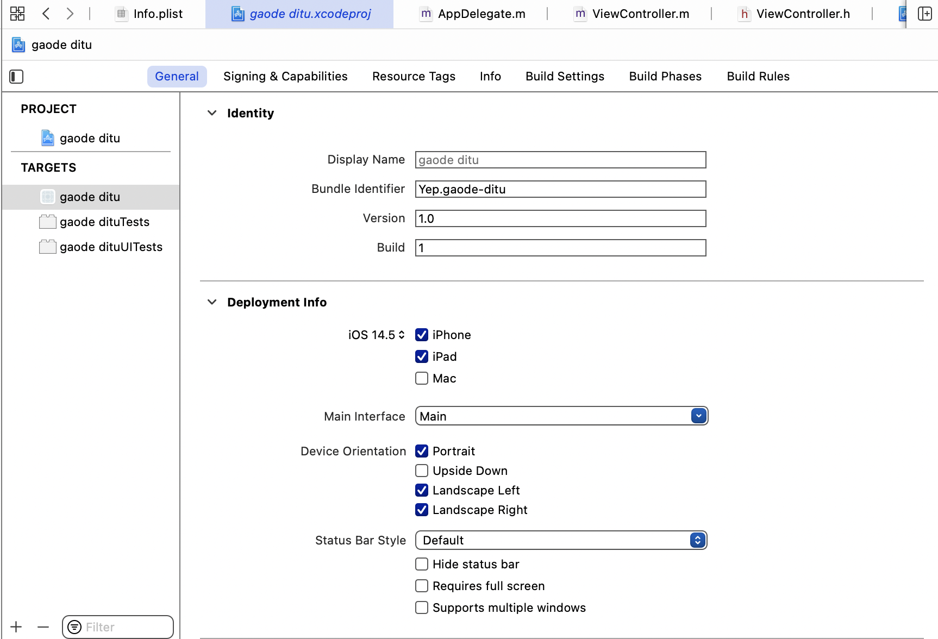Click the filter options icon
The height and width of the screenshot is (639, 938).
tap(74, 627)
